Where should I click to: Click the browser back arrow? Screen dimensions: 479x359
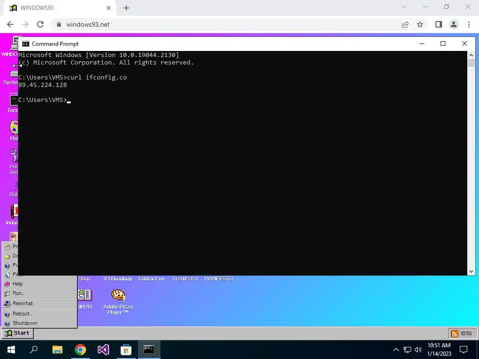10,24
